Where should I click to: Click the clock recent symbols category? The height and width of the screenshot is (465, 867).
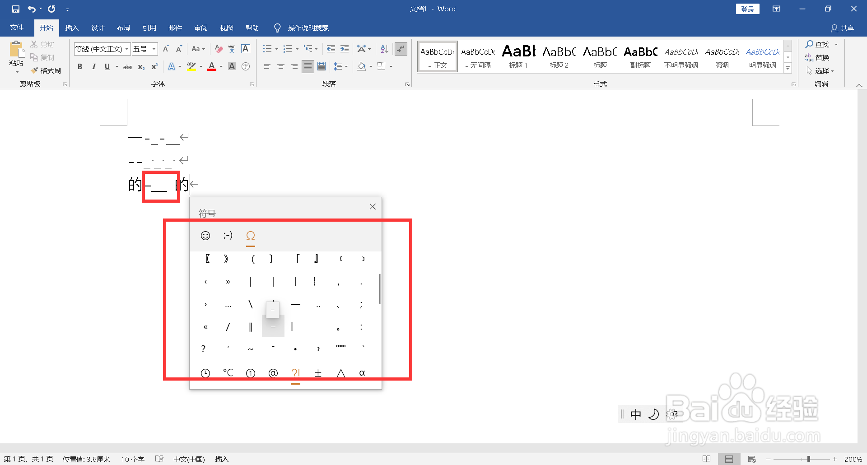(205, 373)
